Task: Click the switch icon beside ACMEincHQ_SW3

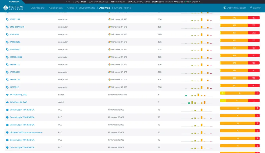Action: pyautogui.click(x=7, y=102)
